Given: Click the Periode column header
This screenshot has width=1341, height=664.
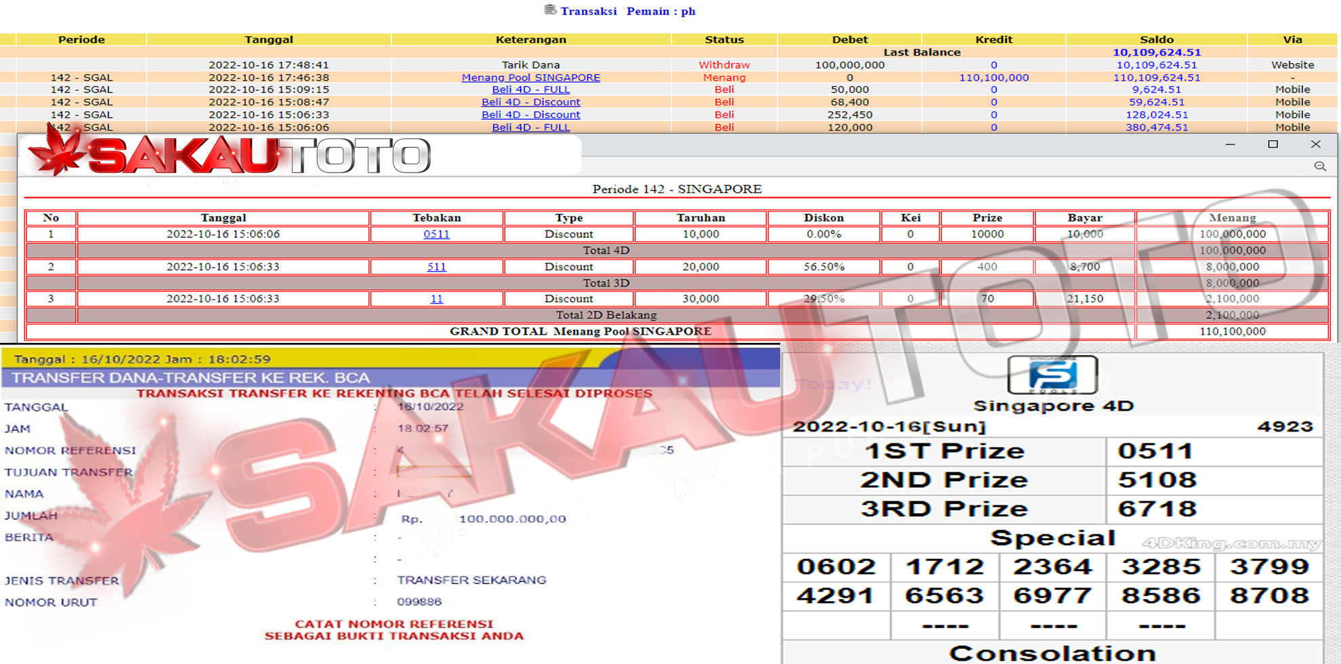Looking at the screenshot, I should tap(81, 39).
